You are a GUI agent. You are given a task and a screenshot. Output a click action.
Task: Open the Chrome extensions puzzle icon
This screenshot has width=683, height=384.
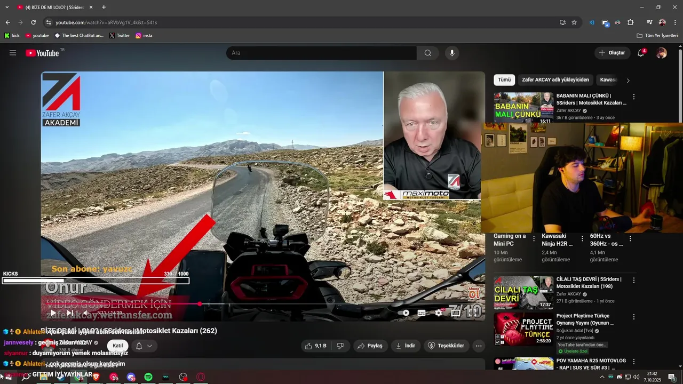630,22
